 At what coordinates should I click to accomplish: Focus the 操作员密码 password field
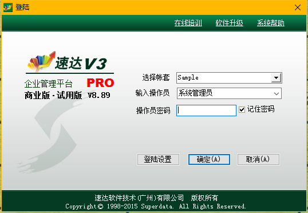[x=206, y=111]
